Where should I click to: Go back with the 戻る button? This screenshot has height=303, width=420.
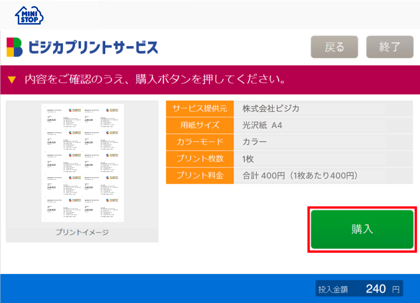334,47
